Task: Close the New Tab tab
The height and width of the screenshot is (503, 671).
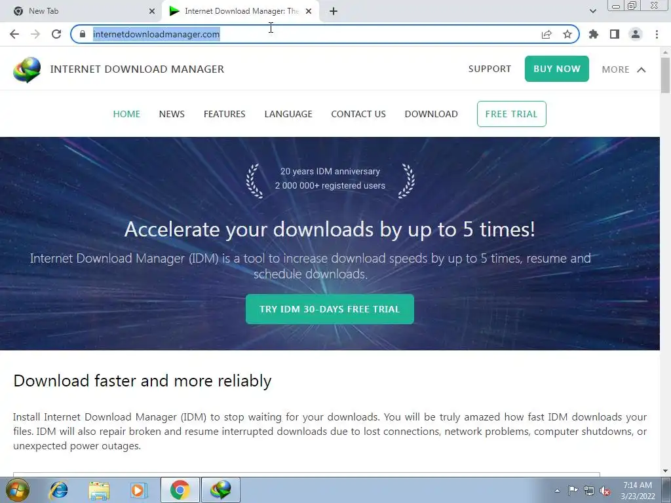Action: (152, 11)
